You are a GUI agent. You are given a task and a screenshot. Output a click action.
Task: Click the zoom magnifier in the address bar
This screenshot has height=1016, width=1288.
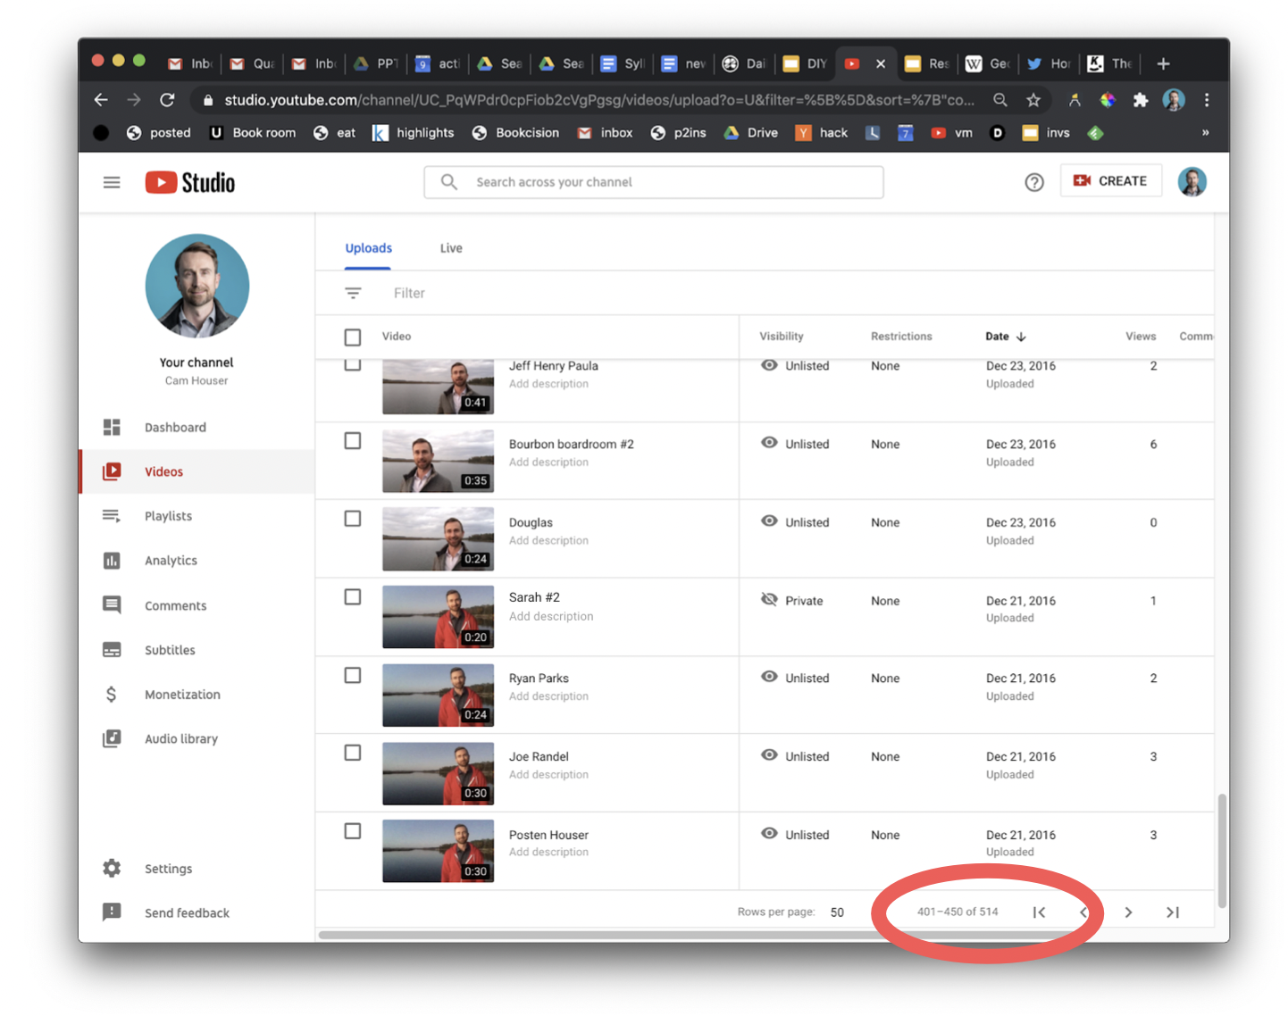(x=1000, y=100)
